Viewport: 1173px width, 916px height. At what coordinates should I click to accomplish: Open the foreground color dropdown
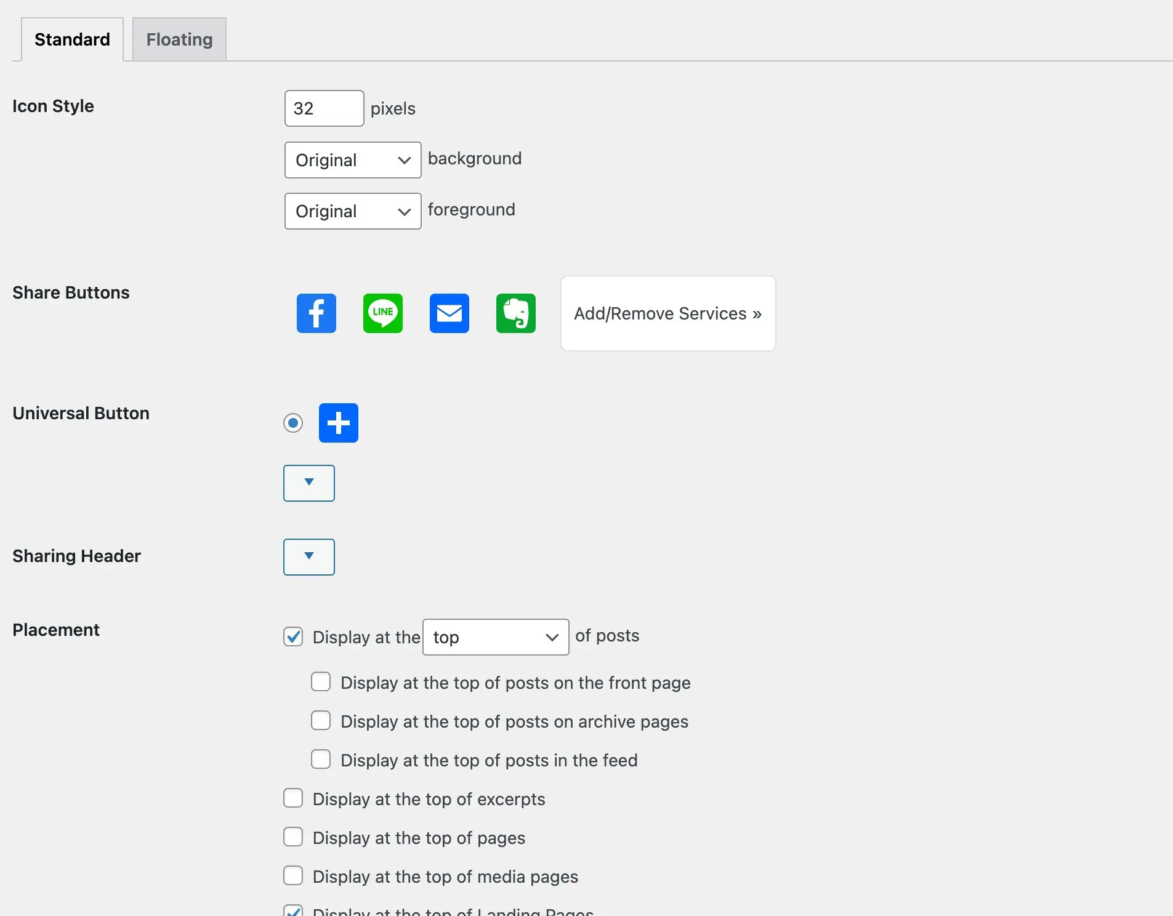coord(353,211)
